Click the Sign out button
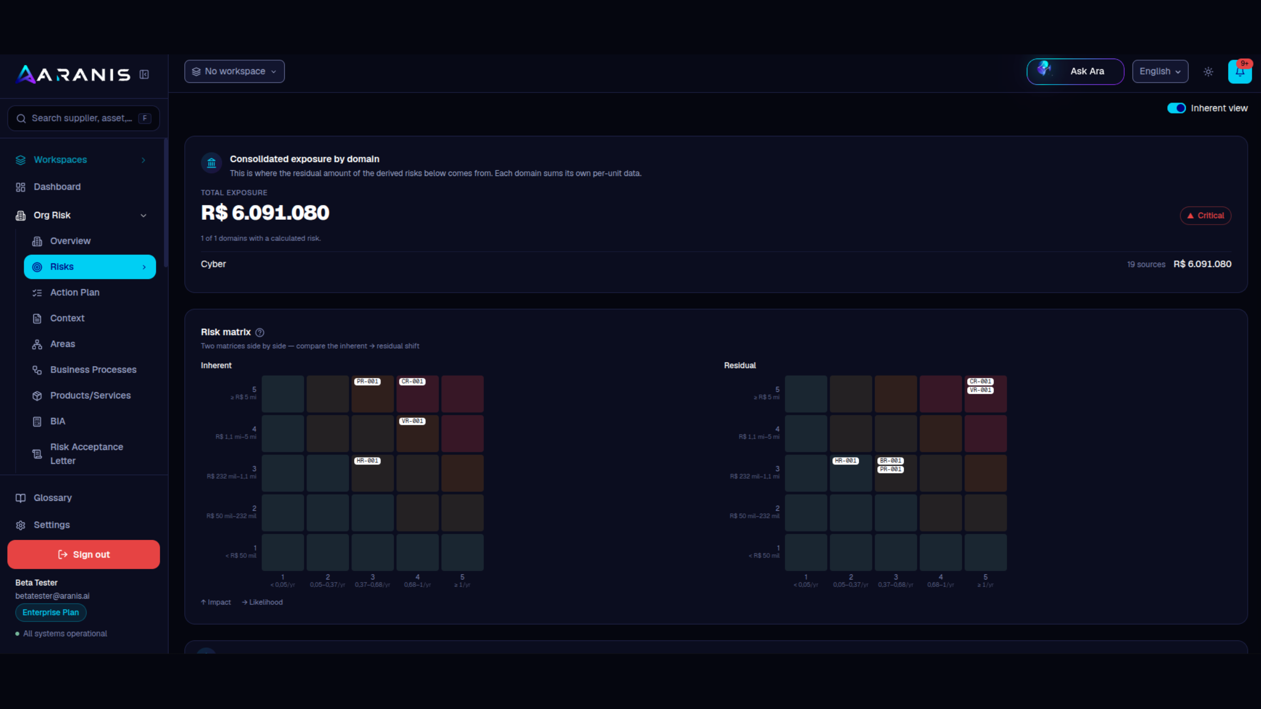The height and width of the screenshot is (709, 1261). pos(84,555)
